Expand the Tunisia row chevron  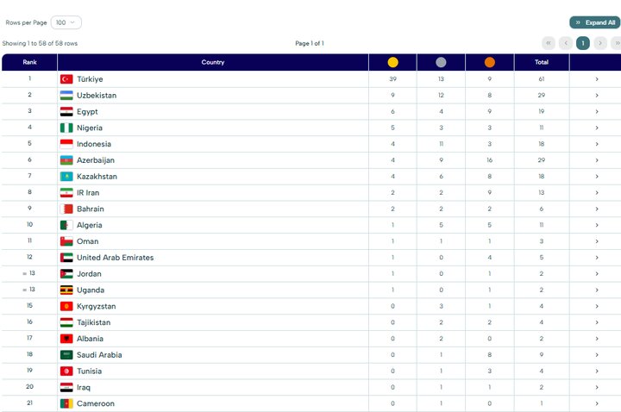(596, 371)
